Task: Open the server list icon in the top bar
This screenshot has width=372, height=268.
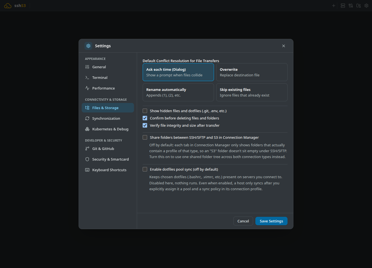Action: 343,6
